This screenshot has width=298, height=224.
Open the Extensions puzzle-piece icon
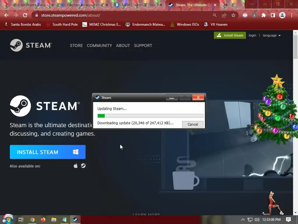264,15
